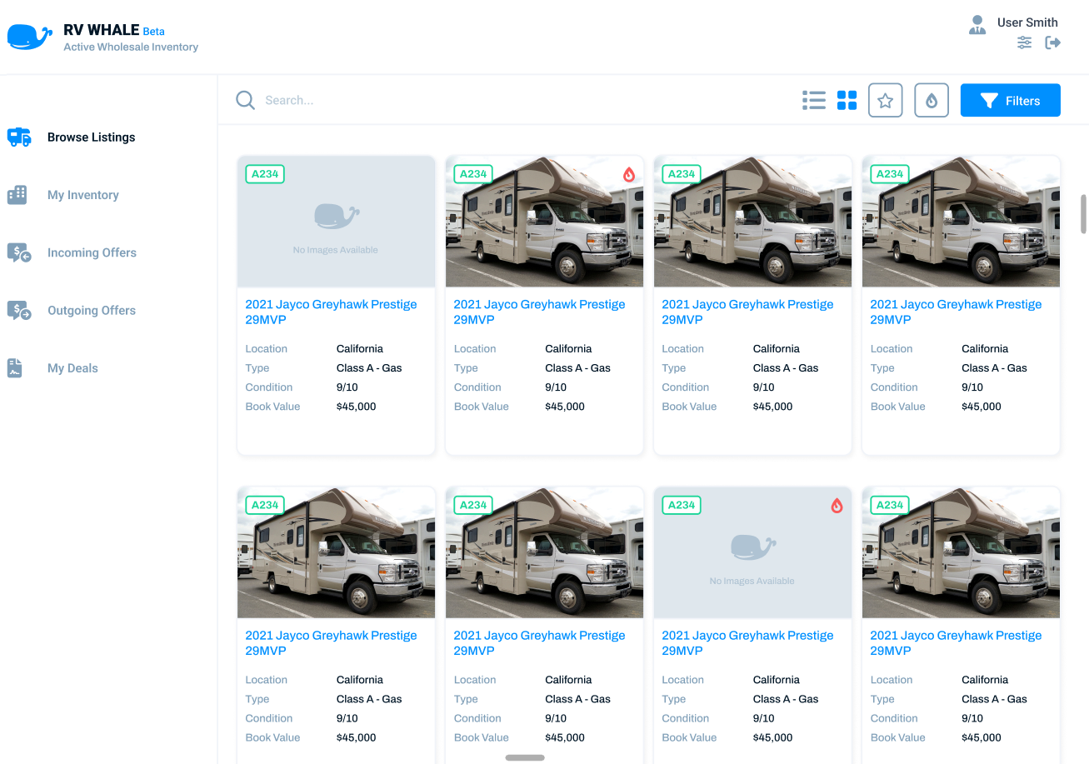Click the My Deals document icon
The image size is (1089, 764).
15,368
